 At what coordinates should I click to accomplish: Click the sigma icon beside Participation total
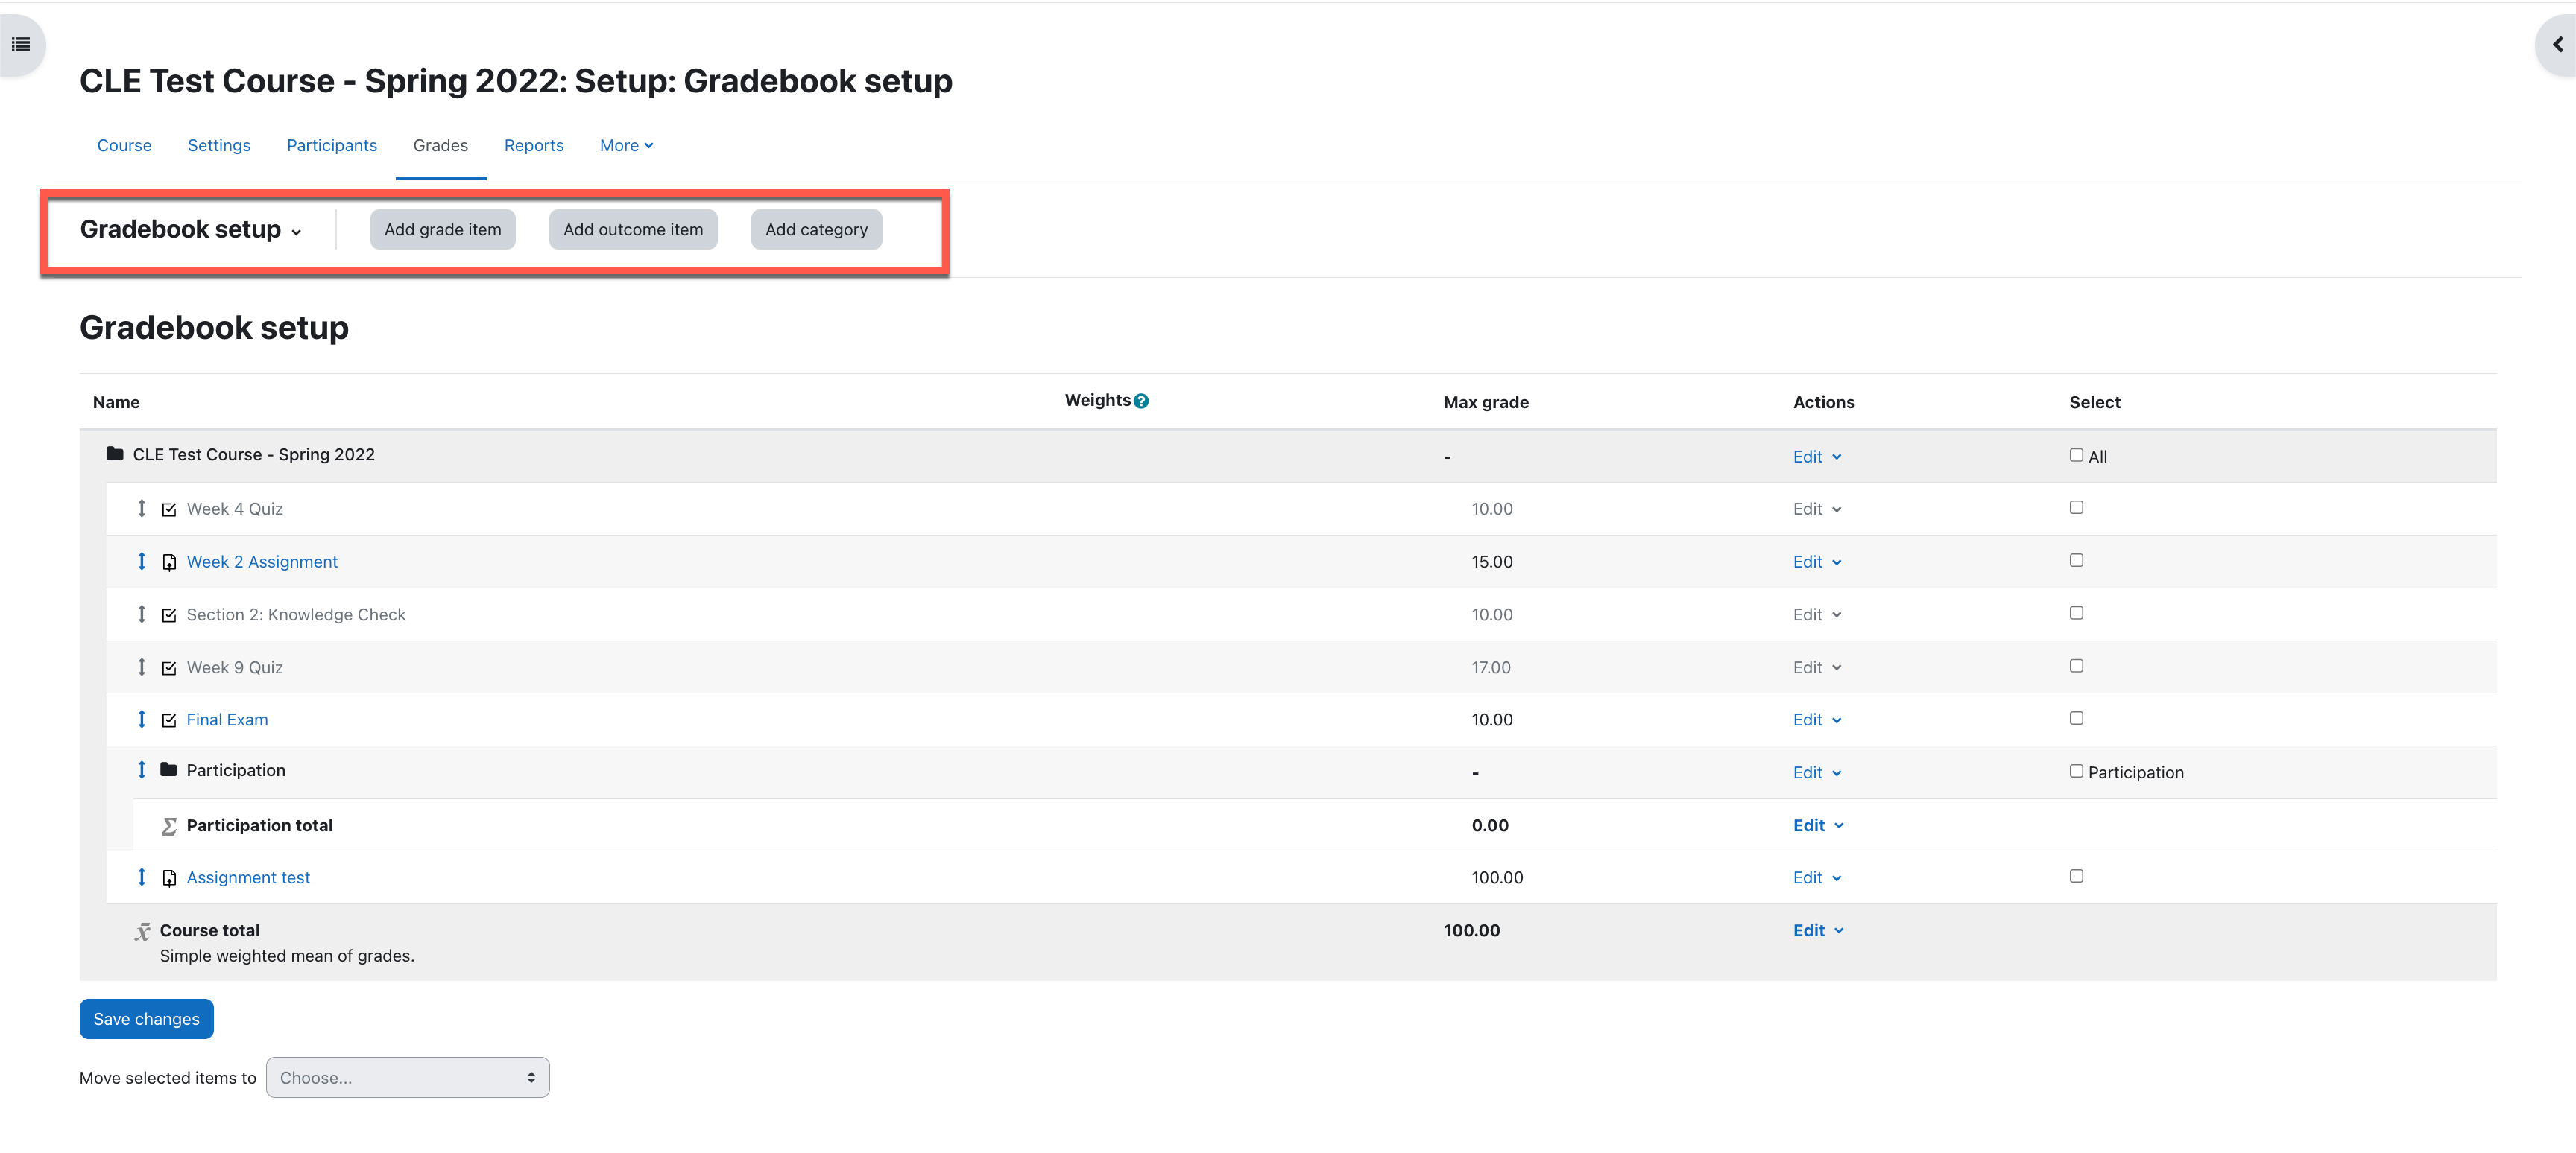[x=169, y=826]
